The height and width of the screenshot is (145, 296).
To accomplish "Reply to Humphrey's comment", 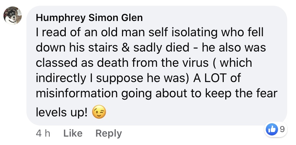I will click(x=109, y=134).
